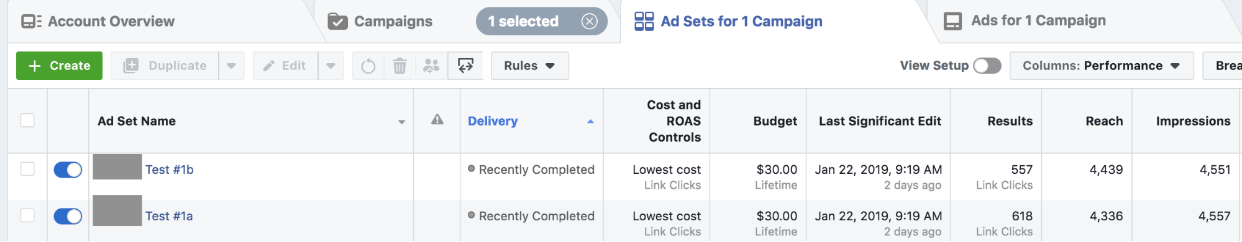The image size is (1242, 242).
Task: Check the select-all header checkbox
Action: [x=27, y=120]
